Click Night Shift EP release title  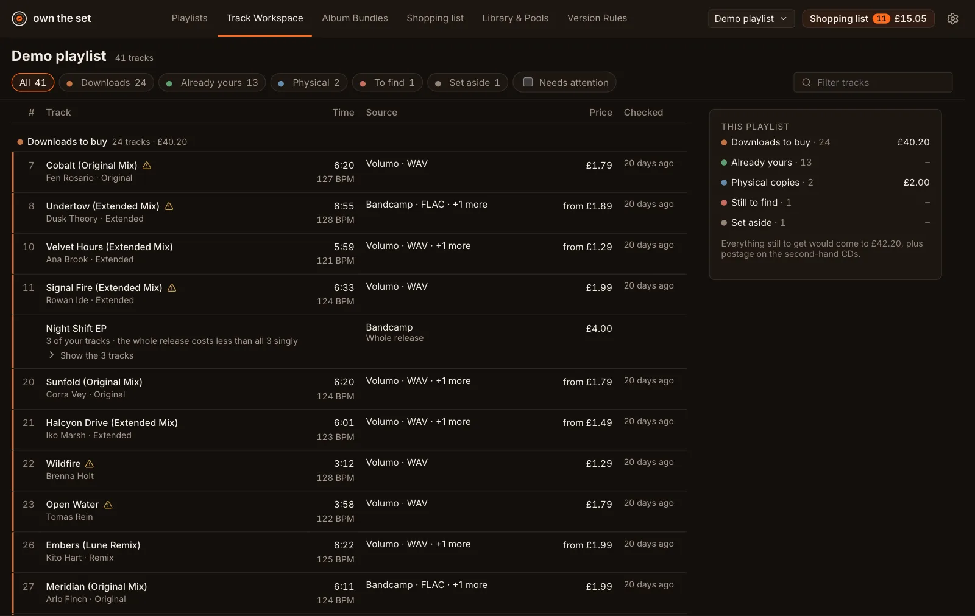click(76, 328)
